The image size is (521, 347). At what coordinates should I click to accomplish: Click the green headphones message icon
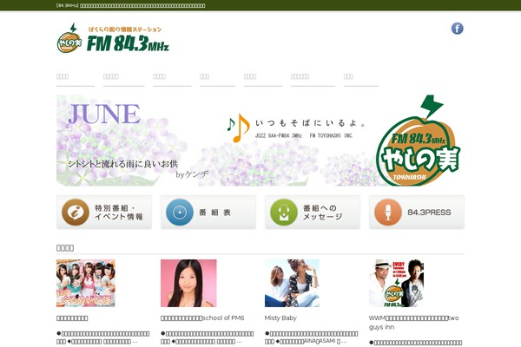tap(284, 213)
